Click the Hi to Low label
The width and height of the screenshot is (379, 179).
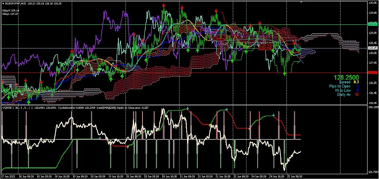click(x=343, y=90)
